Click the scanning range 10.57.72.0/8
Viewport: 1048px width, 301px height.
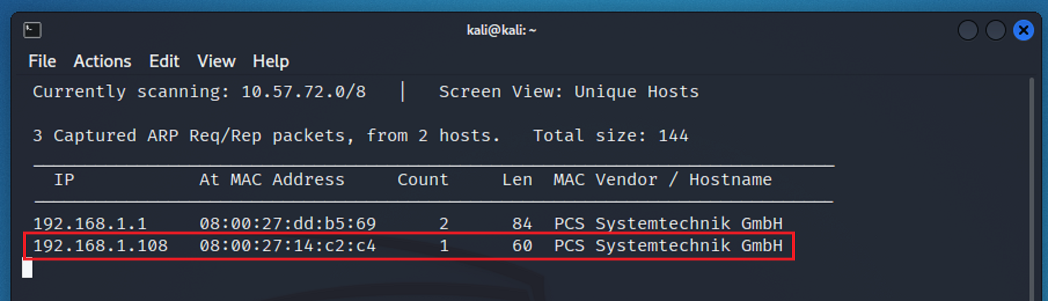[x=303, y=92]
